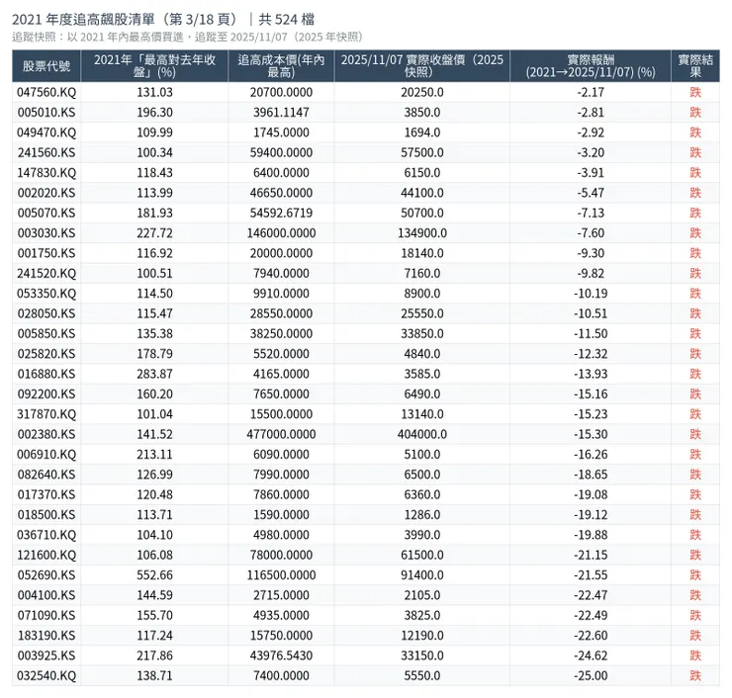The height and width of the screenshot is (698, 732).
Task: Click the subtitle line mentioning 追蹤快照
Action: click(x=187, y=37)
